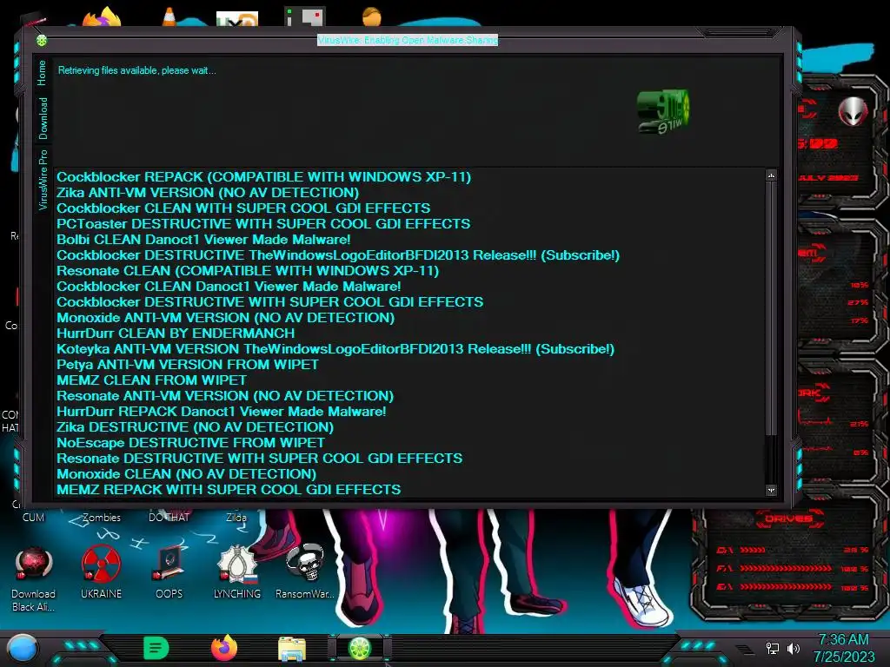Image resolution: width=890 pixels, height=667 pixels.
Task: Click the VirusWire lime taskbar button
Action: [x=360, y=648]
